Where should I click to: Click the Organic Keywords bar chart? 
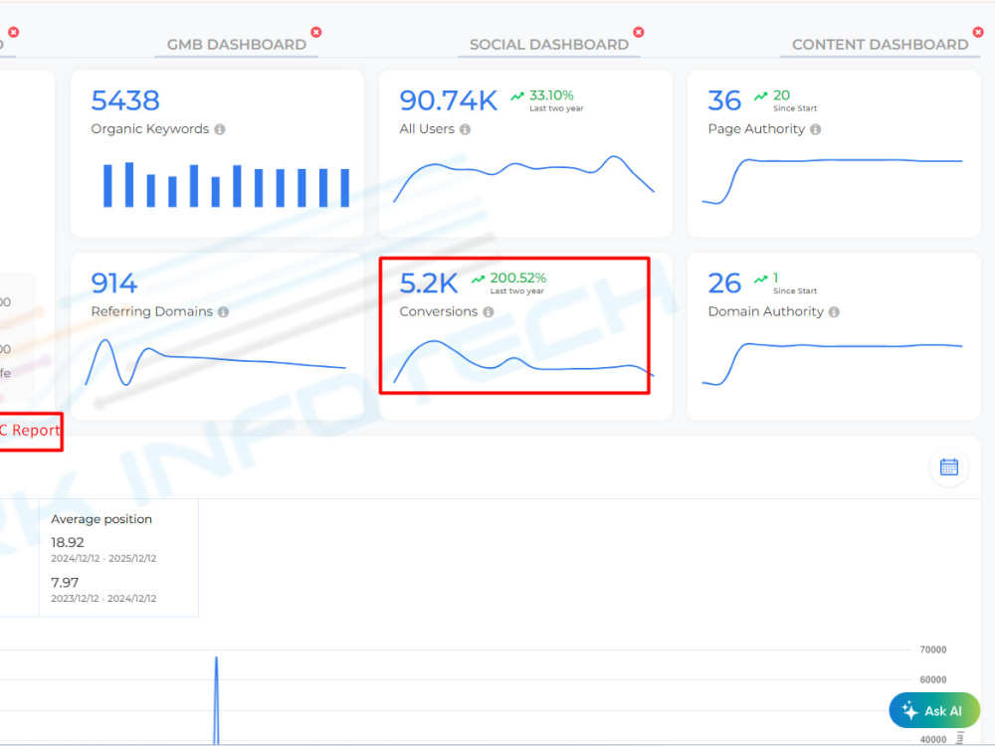[226, 185]
